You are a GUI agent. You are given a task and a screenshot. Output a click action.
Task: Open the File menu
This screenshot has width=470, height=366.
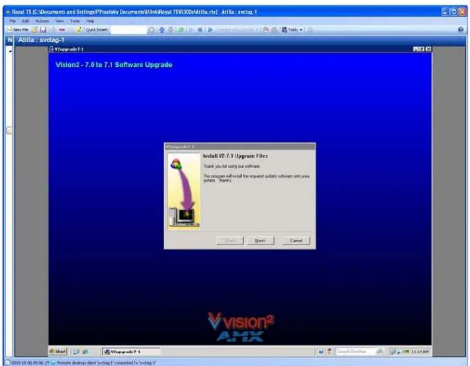click(12, 21)
